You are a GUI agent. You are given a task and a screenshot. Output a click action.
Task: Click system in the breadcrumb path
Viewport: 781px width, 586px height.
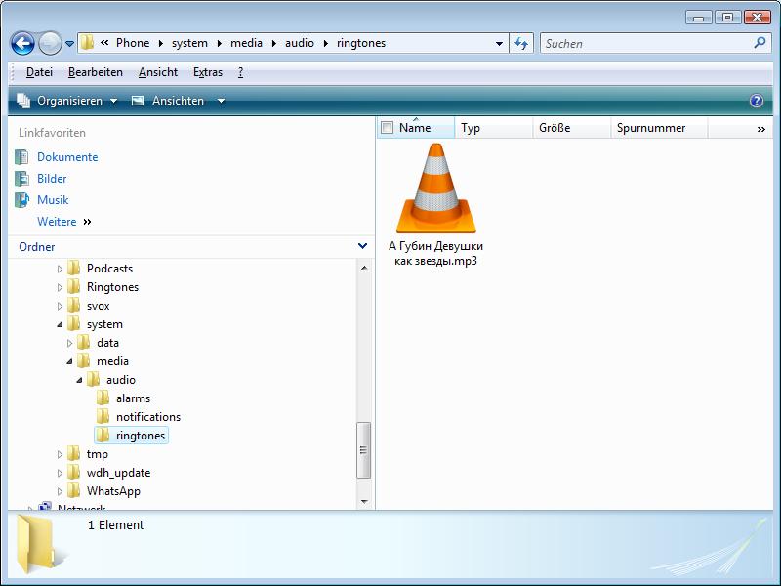(x=189, y=43)
